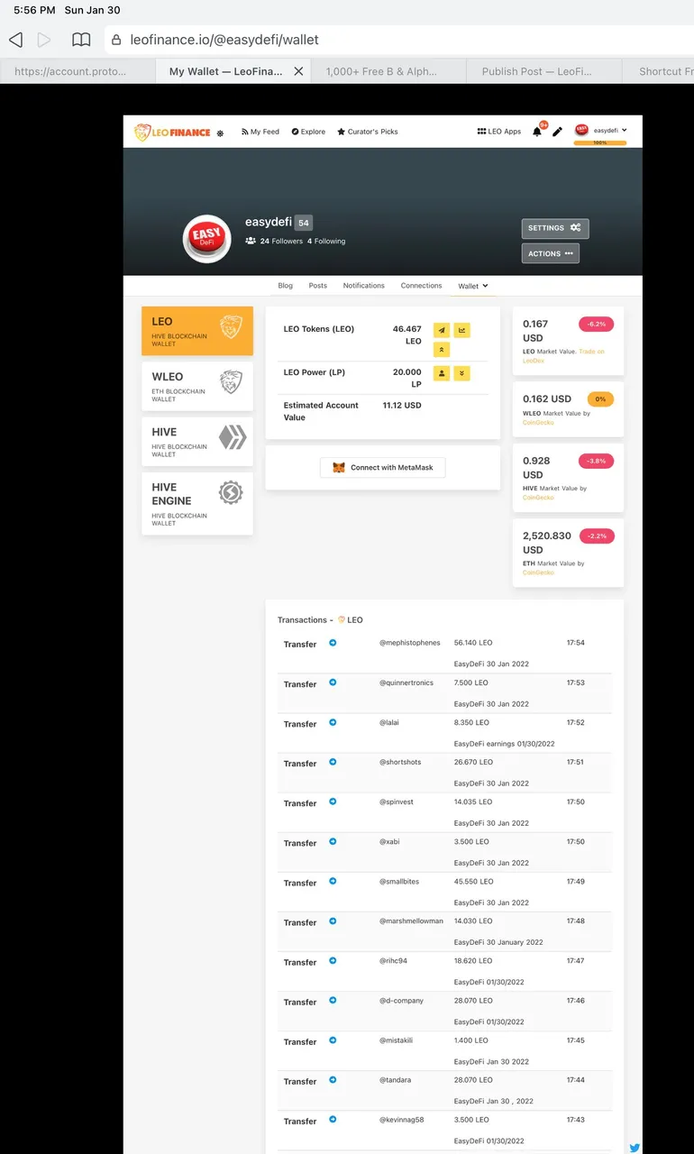Open the CoinGecko link for ETH market value

point(538,572)
